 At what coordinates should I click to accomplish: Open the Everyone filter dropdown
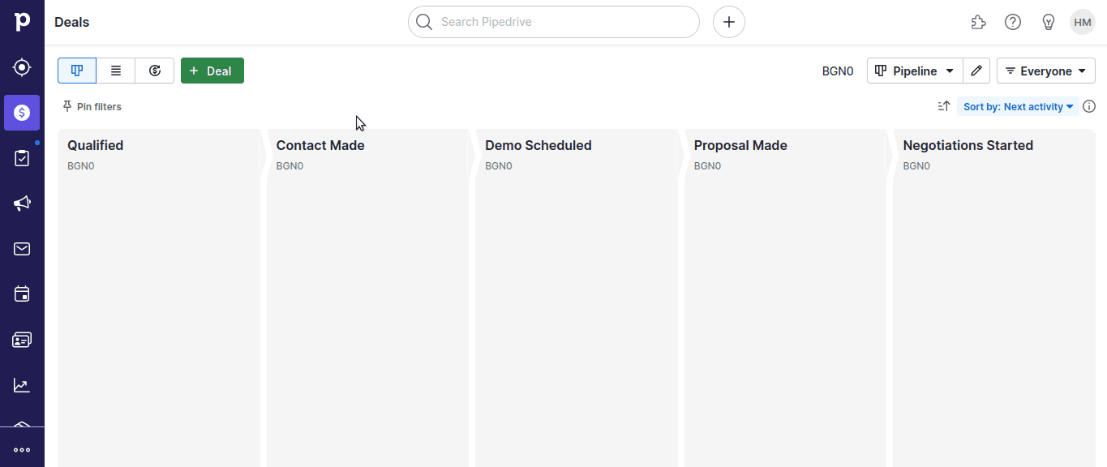(x=1045, y=71)
